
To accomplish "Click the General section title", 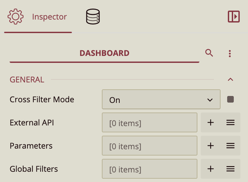I will click(27, 79).
